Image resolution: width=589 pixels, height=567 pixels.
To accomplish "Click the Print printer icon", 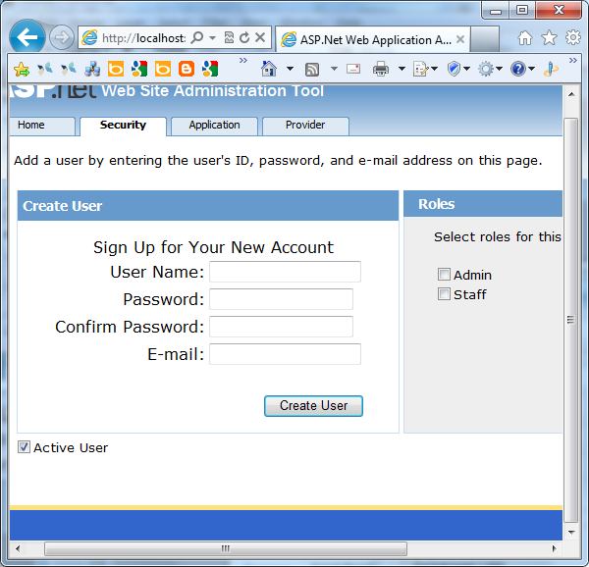I will click(381, 69).
